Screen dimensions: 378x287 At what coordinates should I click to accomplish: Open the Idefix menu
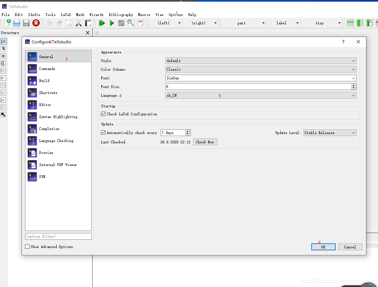click(34, 15)
